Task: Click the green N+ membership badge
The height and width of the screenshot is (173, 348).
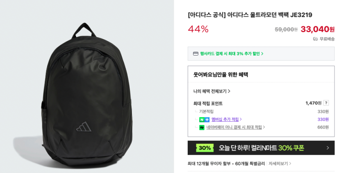Action: pos(204,120)
